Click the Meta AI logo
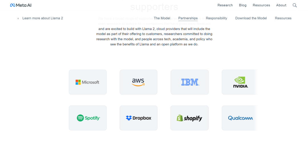The height and width of the screenshot is (143, 308). 21,5
